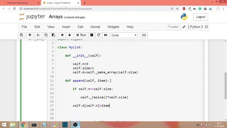The image size is (227, 128).
Task: Open the cell type Code dropdown
Action: [x=124, y=35]
